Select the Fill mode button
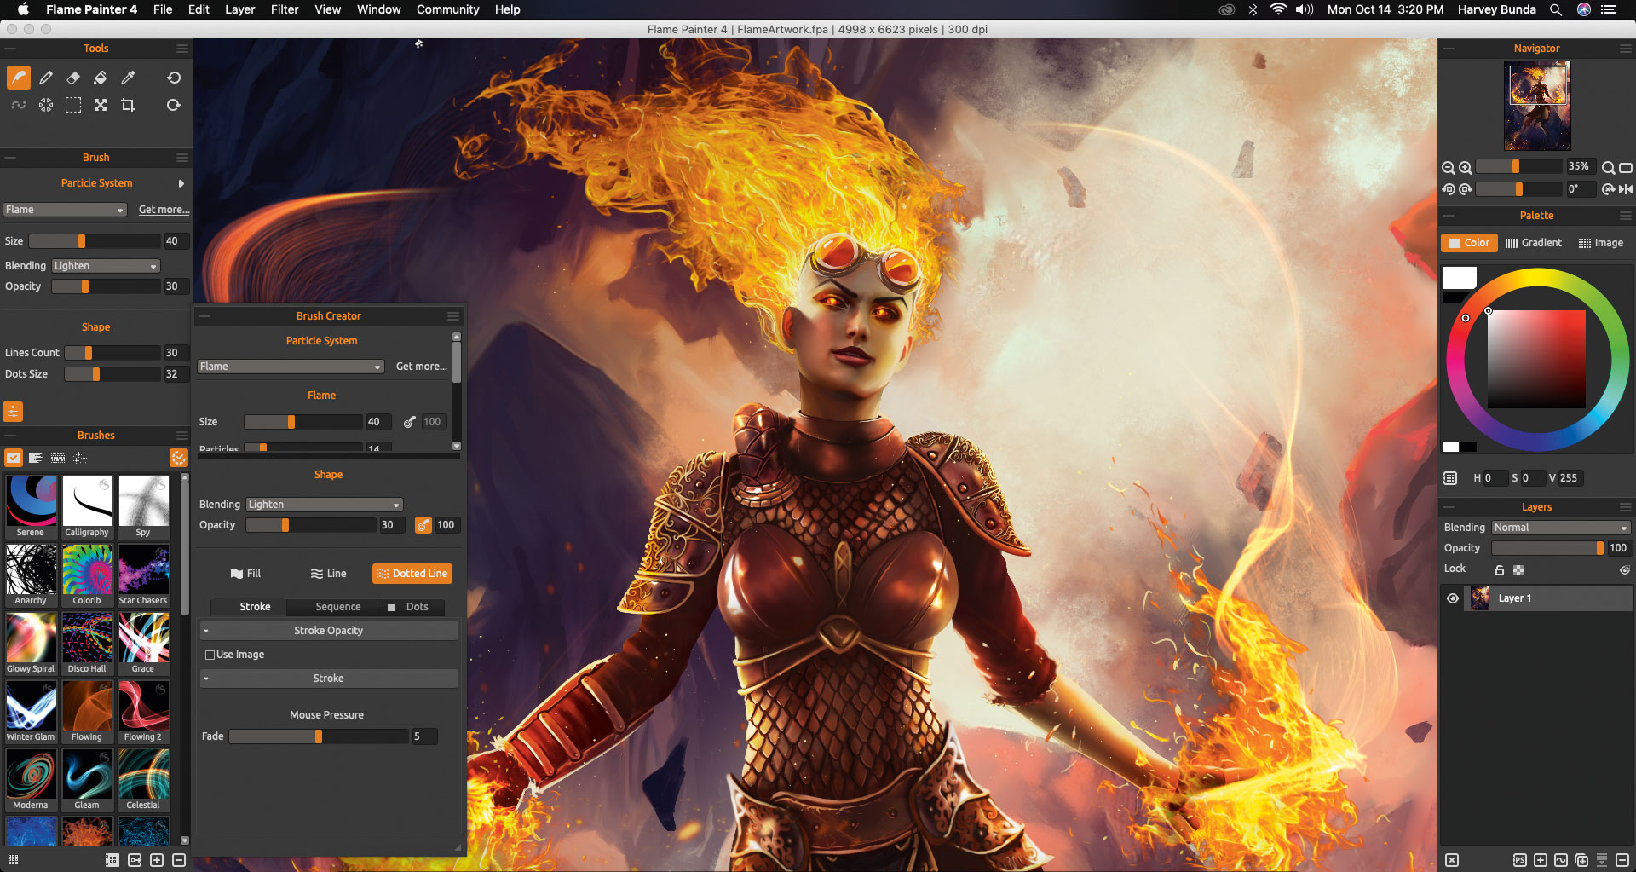Viewport: 1636px width, 872px height. pyautogui.click(x=246, y=574)
